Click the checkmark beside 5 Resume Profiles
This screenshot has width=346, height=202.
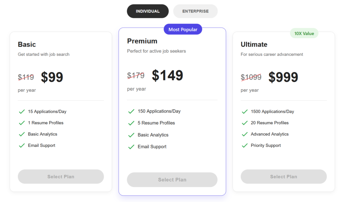point(131,123)
